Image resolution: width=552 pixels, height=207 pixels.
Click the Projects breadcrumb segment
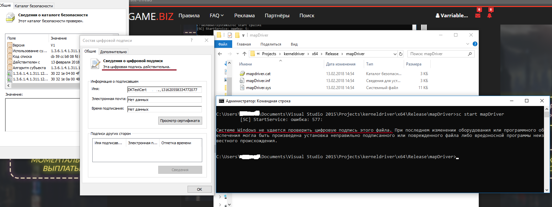[x=269, y=54]
